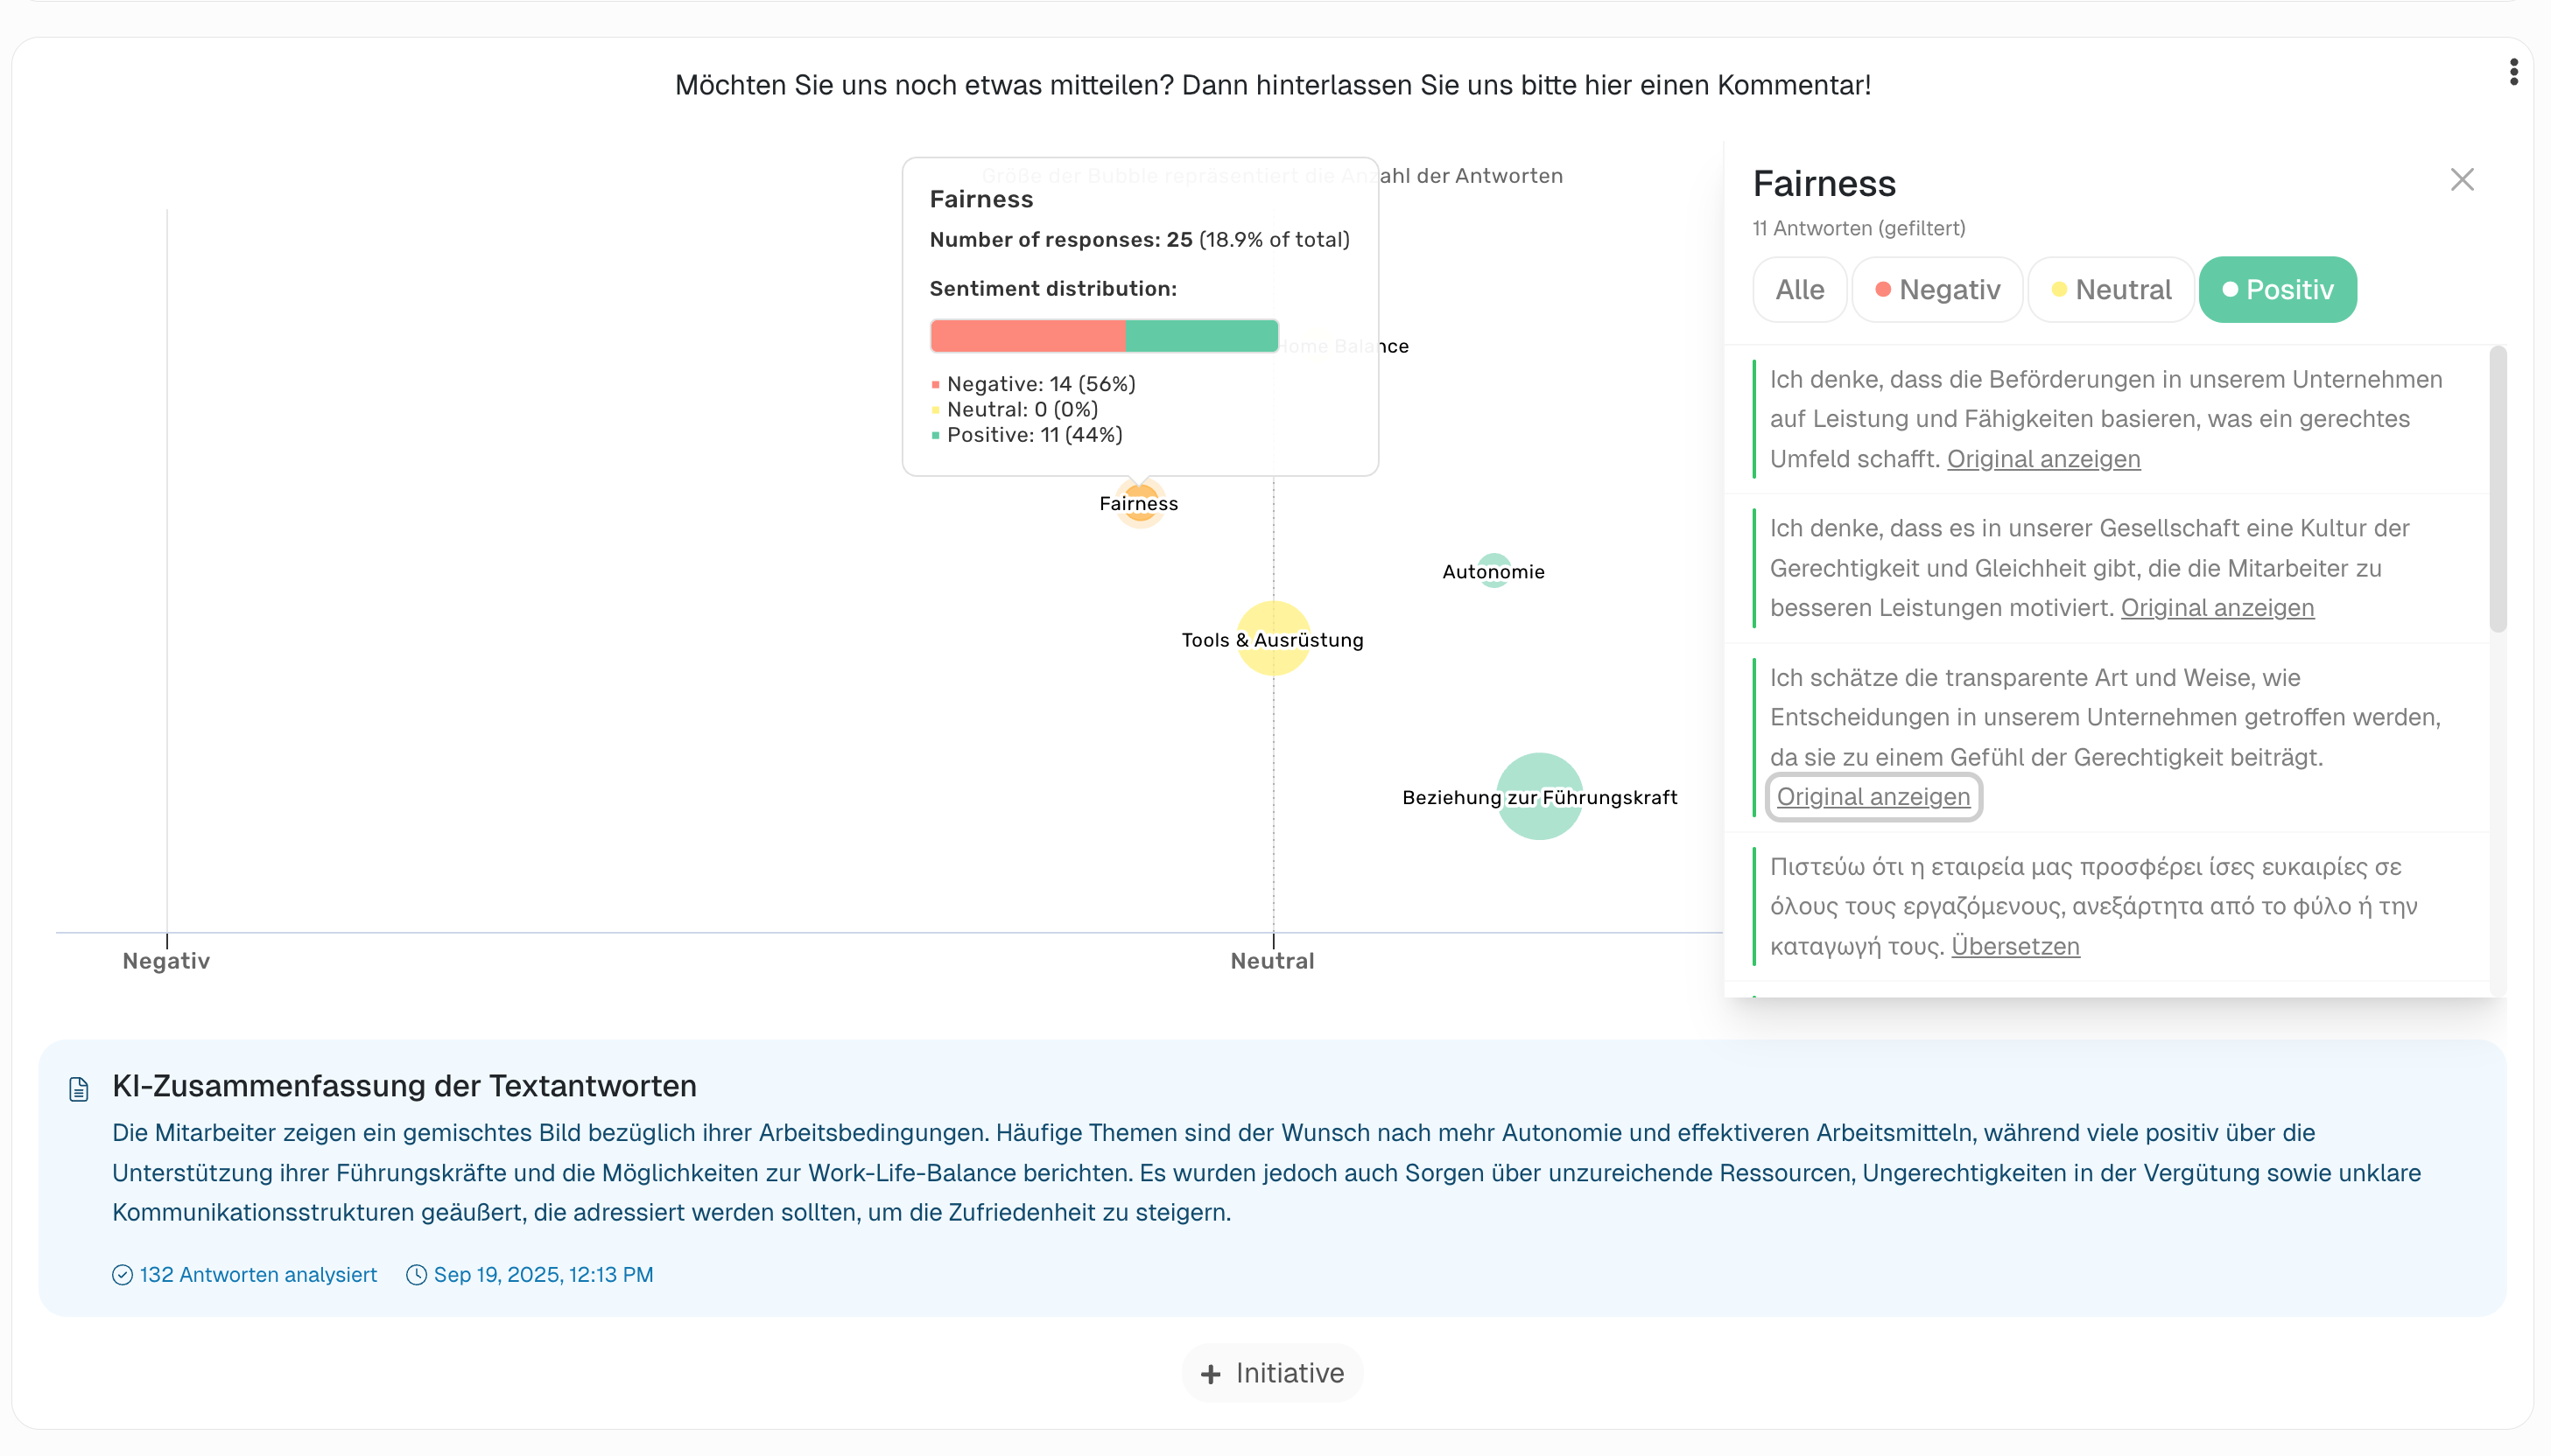Click the focused Original anzeigen link
The image size is (2551, 1456).
click(x=1873, y=797)
